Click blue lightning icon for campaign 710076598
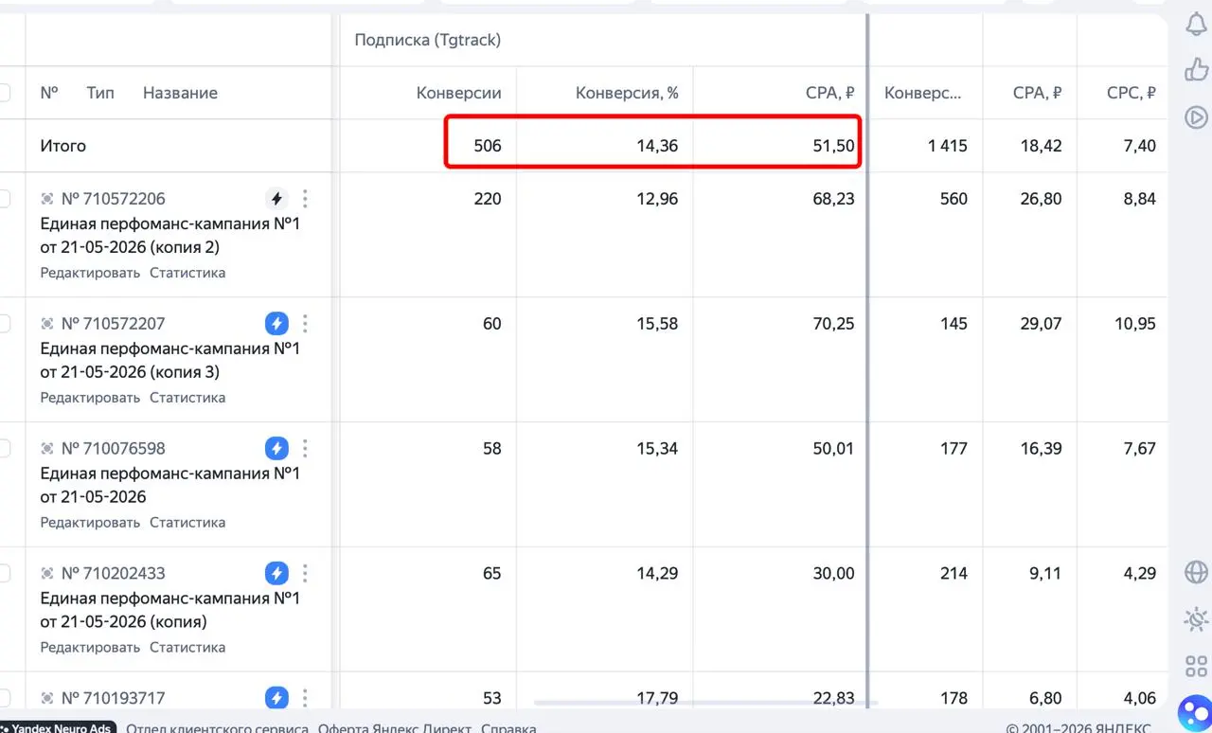 (x=276, y=448)
